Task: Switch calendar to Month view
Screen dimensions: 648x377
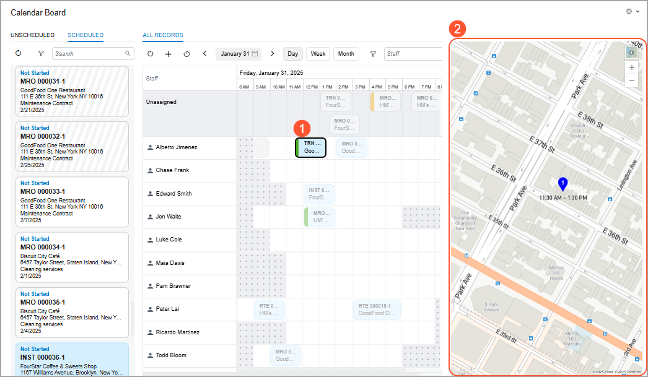Action: tap(346, 54)
